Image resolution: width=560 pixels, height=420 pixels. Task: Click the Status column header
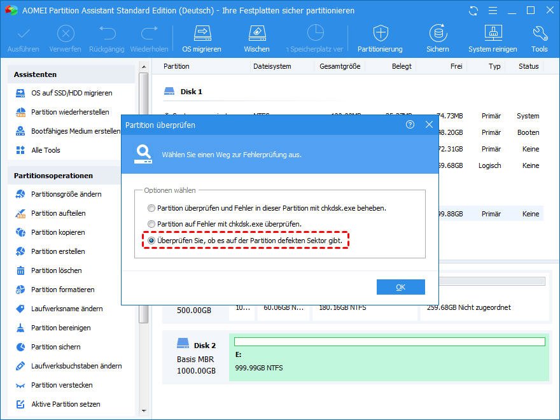[x=529, y=66]
